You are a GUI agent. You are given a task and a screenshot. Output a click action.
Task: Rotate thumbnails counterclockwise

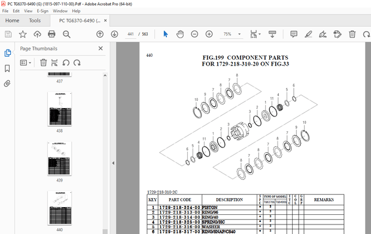(66, 63)
